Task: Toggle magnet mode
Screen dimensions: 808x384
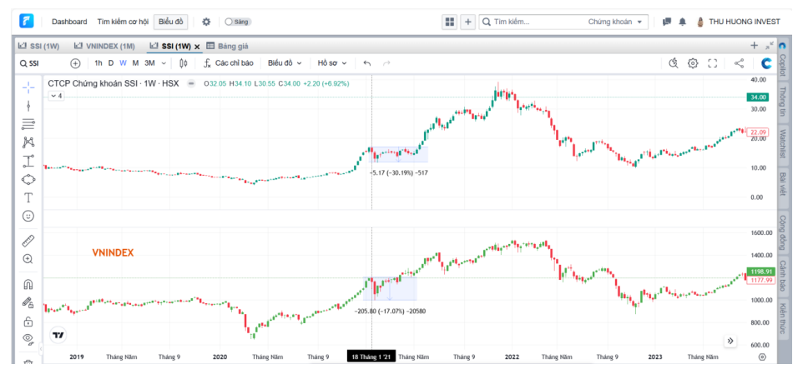Action: (28, 284)
